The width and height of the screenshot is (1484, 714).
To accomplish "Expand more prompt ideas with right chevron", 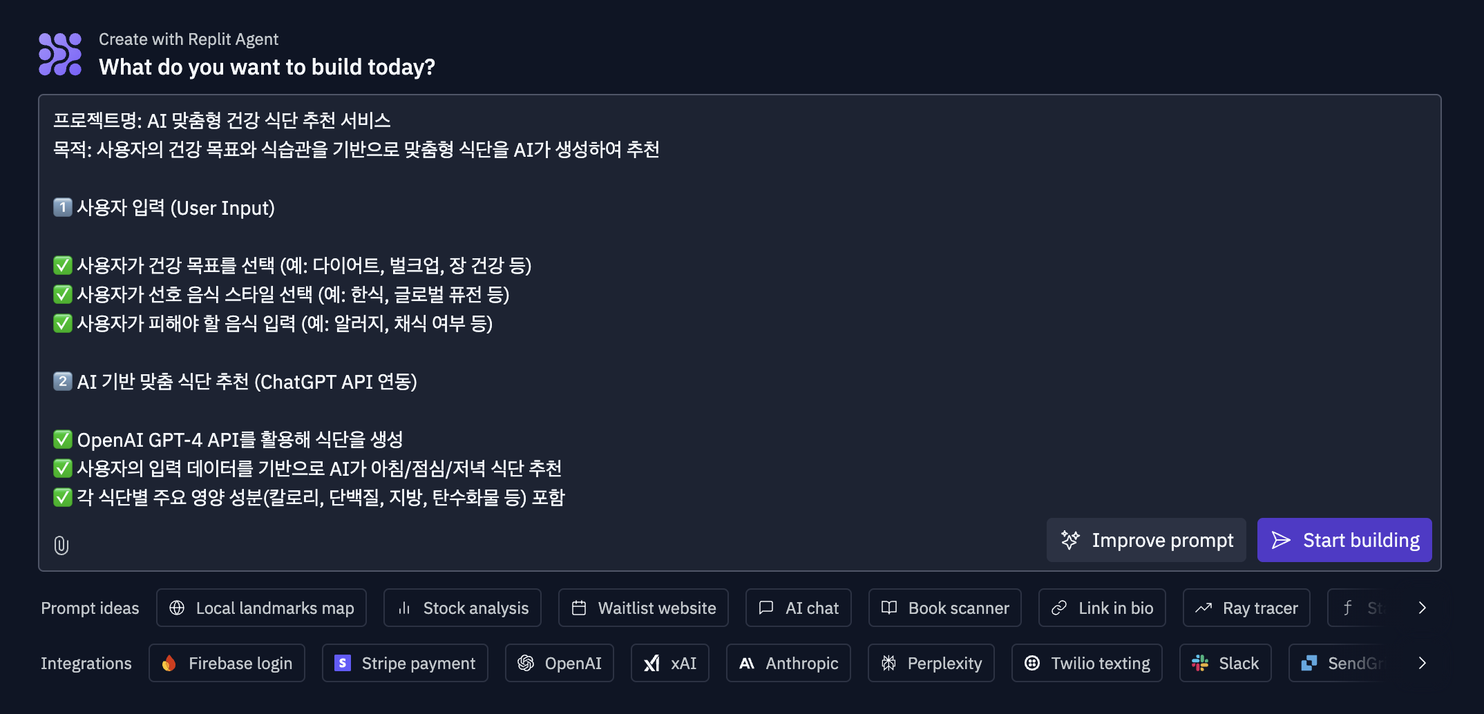I will (x=1422, y=608).
